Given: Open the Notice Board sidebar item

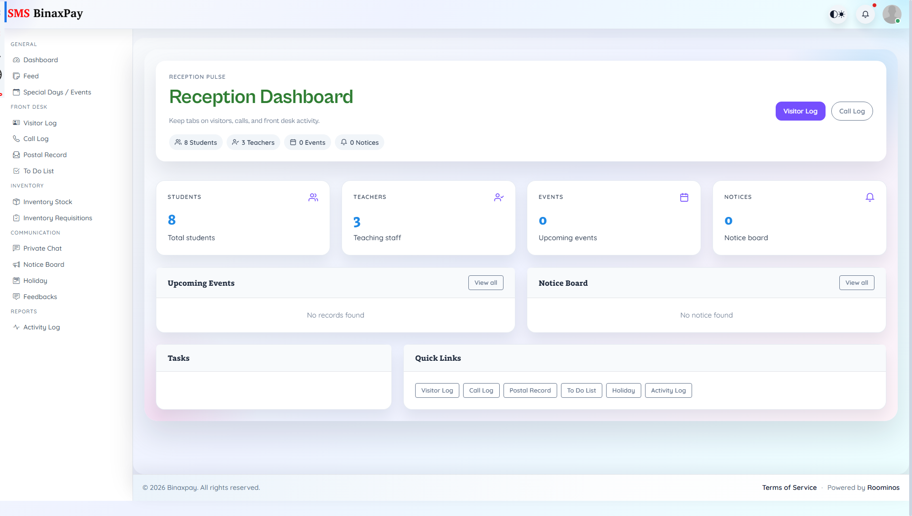Looking at the screenshot, I should pos(44,264).
